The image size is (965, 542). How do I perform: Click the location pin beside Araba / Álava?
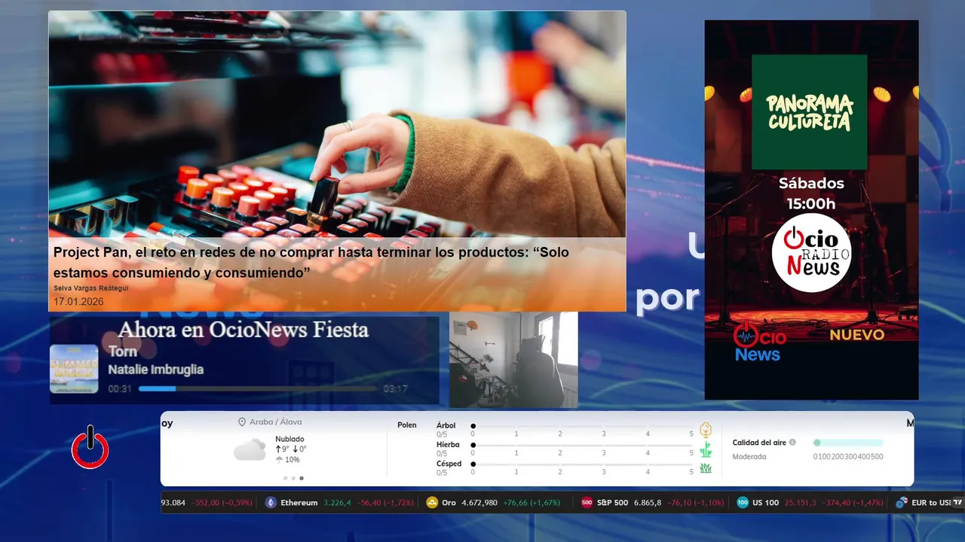click(242, 422)
